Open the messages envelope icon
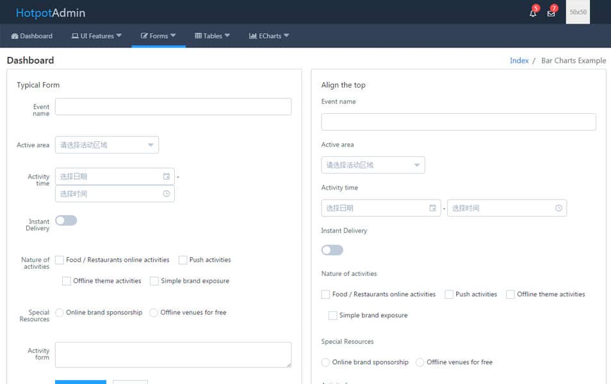 [551, 13]
